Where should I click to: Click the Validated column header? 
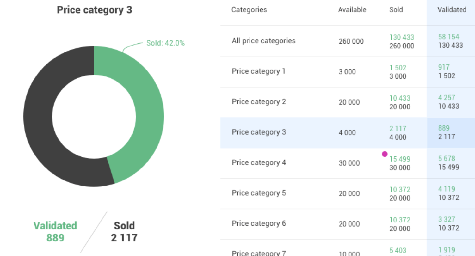click(452, 10)
